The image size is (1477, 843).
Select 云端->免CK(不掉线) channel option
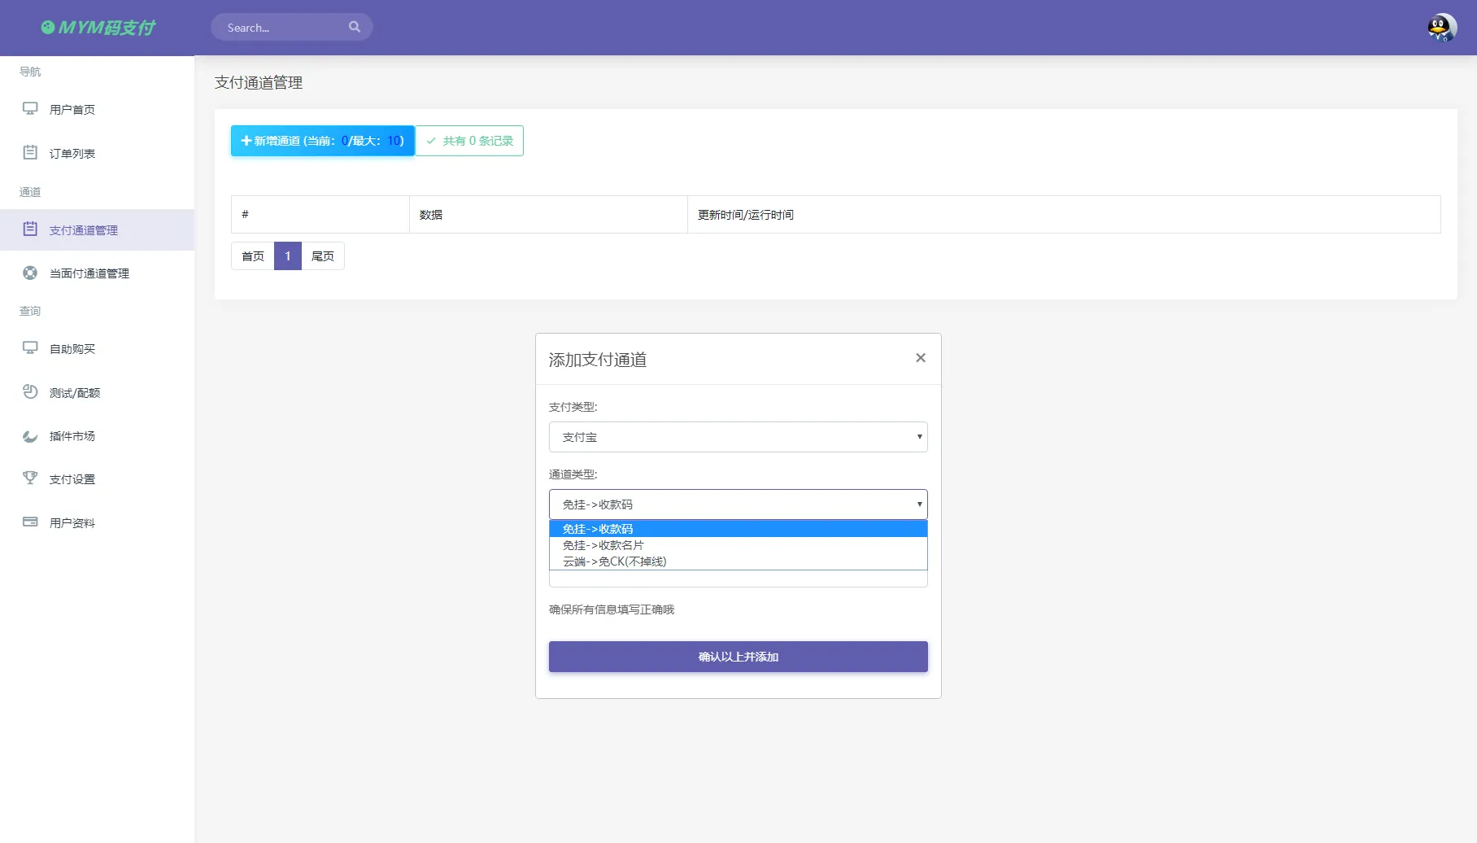pos(613,561)
